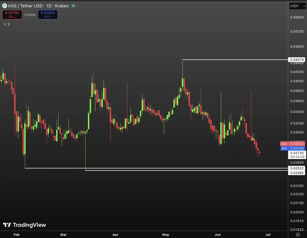Expand the collapsed indicators legend showing 2
The width and height of the screenshot is (307, 238).
(x=7, y=24)
